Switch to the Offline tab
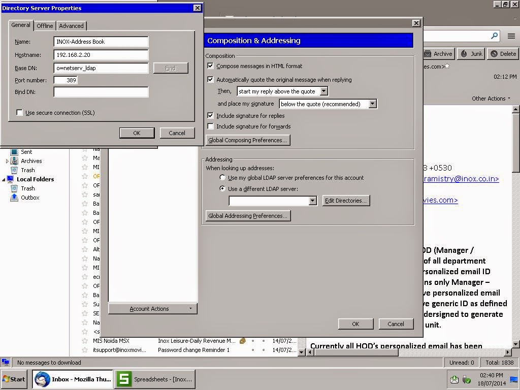The image size is (520, 390). click(45, 25)
